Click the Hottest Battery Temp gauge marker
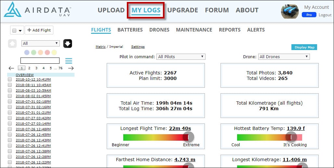The image size is (334, 168). (x=291, y=137)
